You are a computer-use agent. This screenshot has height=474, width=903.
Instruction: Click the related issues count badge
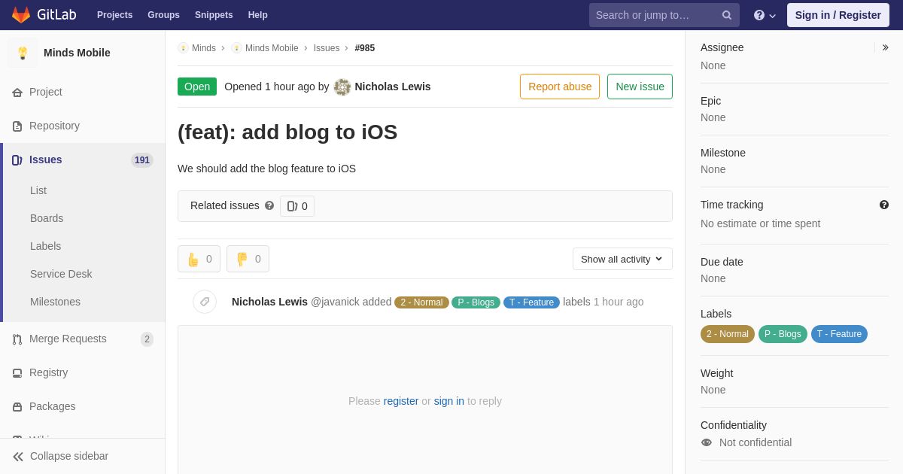297,206
